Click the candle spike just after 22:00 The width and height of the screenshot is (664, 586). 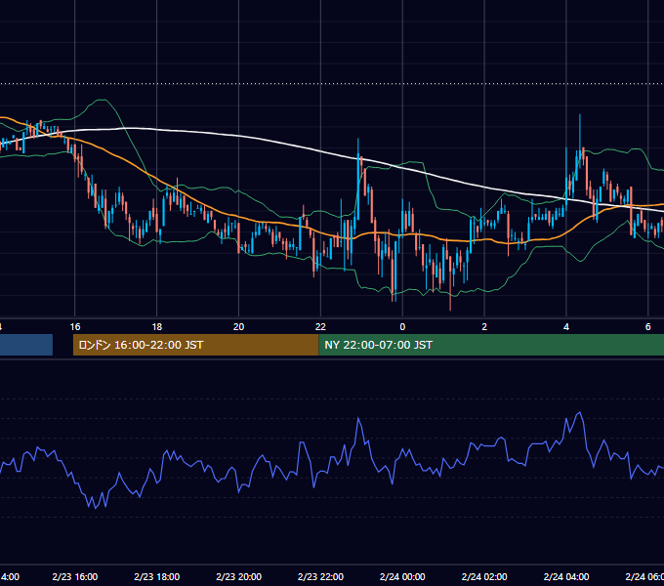pyautogui.click(x=358, y=178)
